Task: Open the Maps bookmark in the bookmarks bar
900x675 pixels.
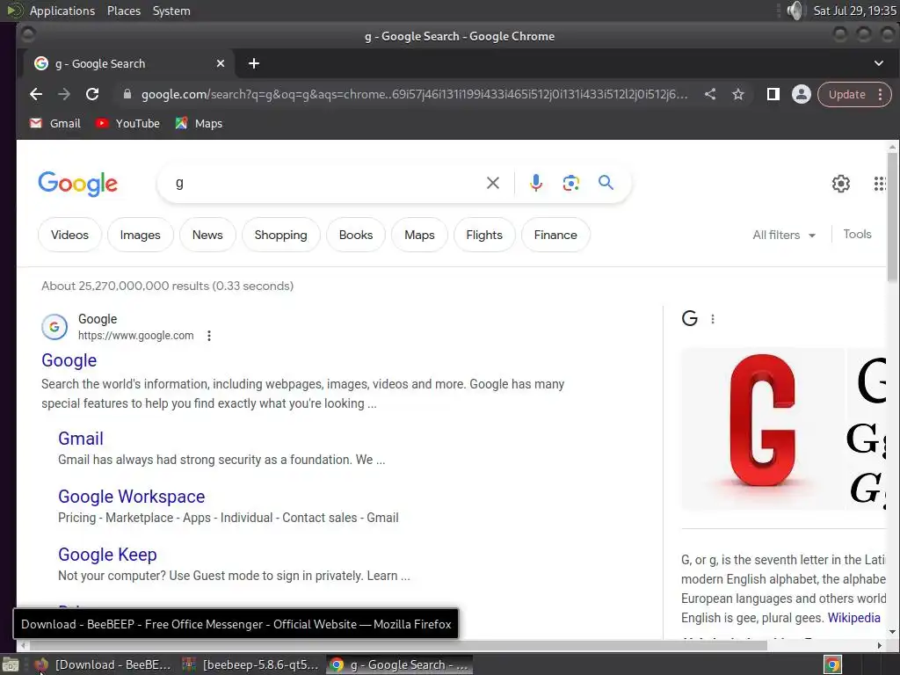Action: [x=199, y=123]
